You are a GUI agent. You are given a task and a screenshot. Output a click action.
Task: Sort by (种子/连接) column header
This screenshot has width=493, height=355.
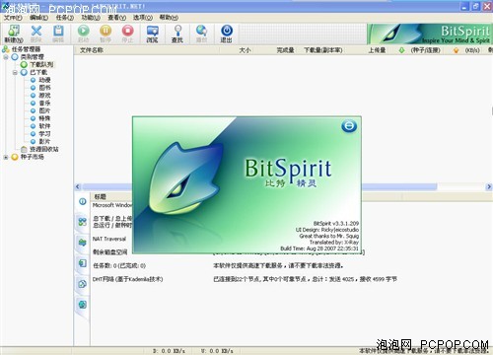(425, 50)
